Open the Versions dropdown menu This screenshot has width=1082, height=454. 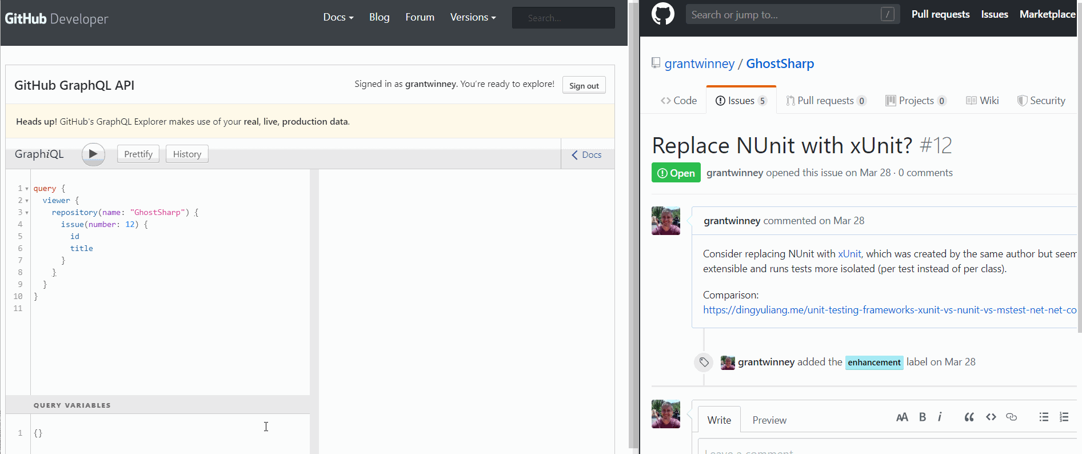pyautogui.click(x=473, y=17)
